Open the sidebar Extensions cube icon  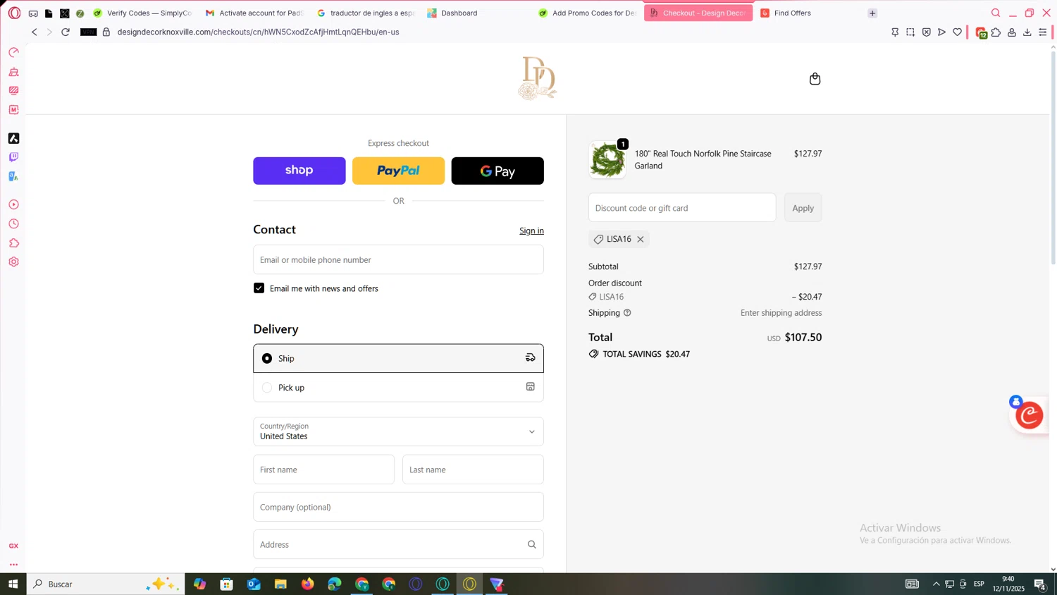(x=13, y=243)
